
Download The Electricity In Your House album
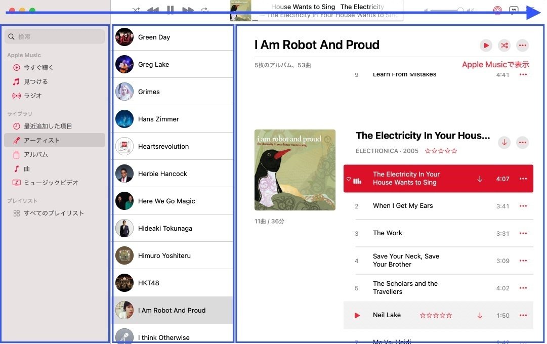click(x=504, y=142)
